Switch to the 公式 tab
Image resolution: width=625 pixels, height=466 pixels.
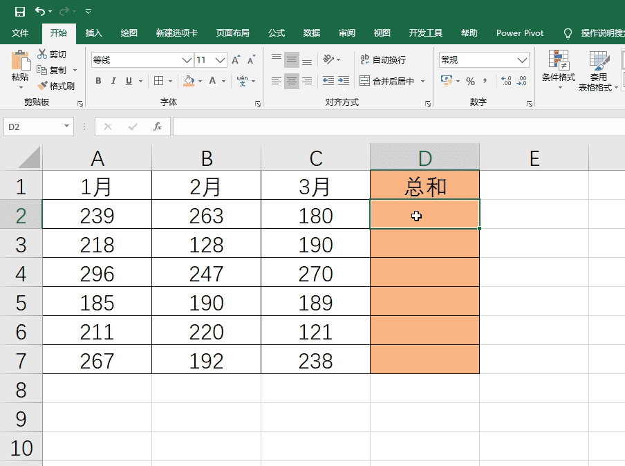click(277, 33)
